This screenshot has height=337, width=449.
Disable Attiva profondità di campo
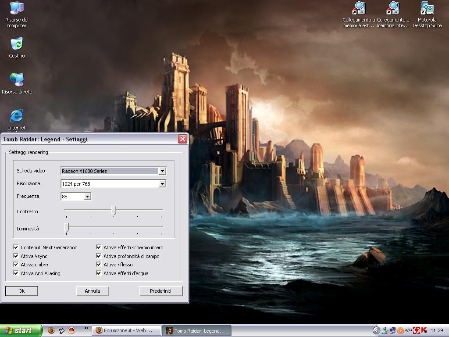point(99,256)
